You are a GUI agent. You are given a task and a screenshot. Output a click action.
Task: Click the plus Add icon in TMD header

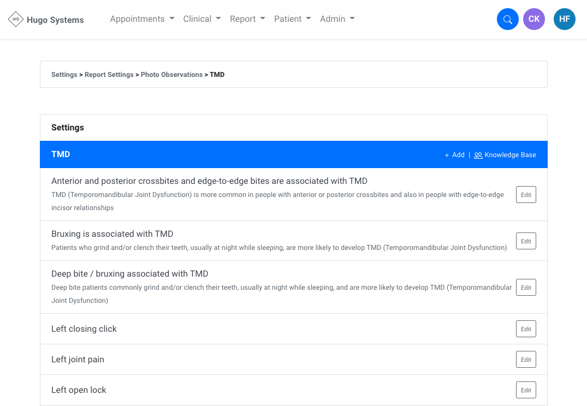point(447,156)
